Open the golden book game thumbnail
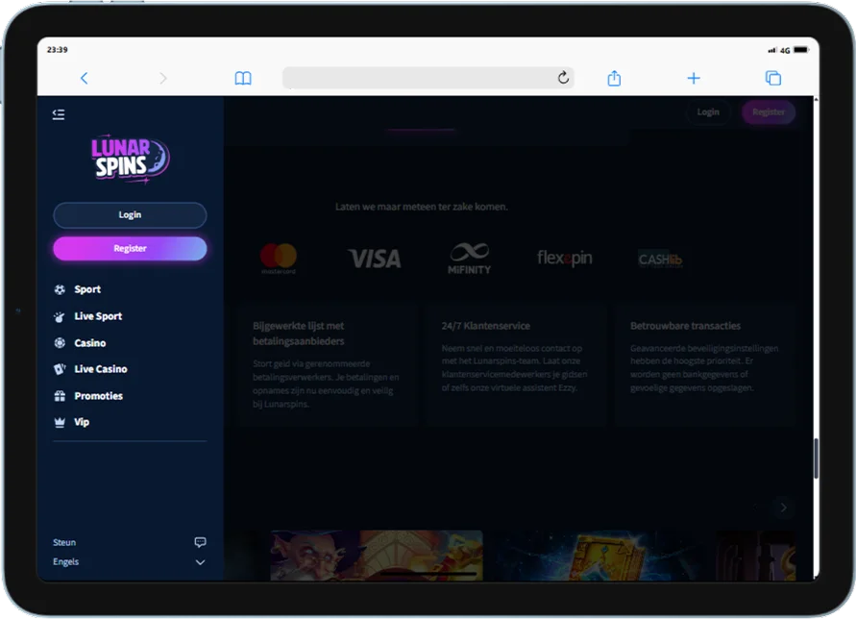 click(x=599, y=557)
